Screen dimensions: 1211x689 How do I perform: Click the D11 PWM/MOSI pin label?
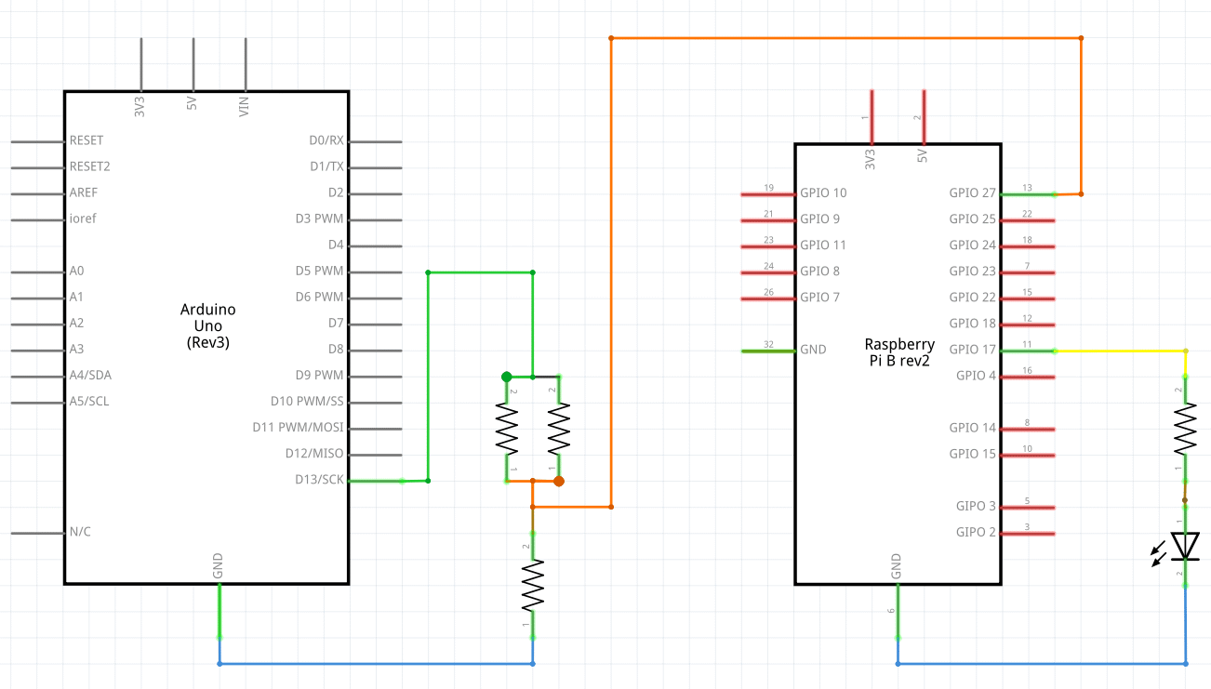[298, 427]
